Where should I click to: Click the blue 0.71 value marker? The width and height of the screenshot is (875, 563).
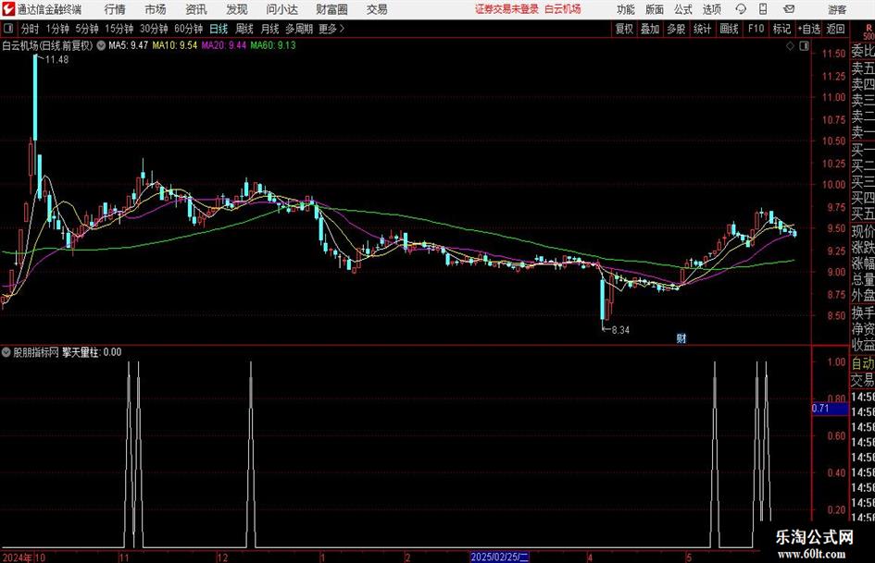830,408
